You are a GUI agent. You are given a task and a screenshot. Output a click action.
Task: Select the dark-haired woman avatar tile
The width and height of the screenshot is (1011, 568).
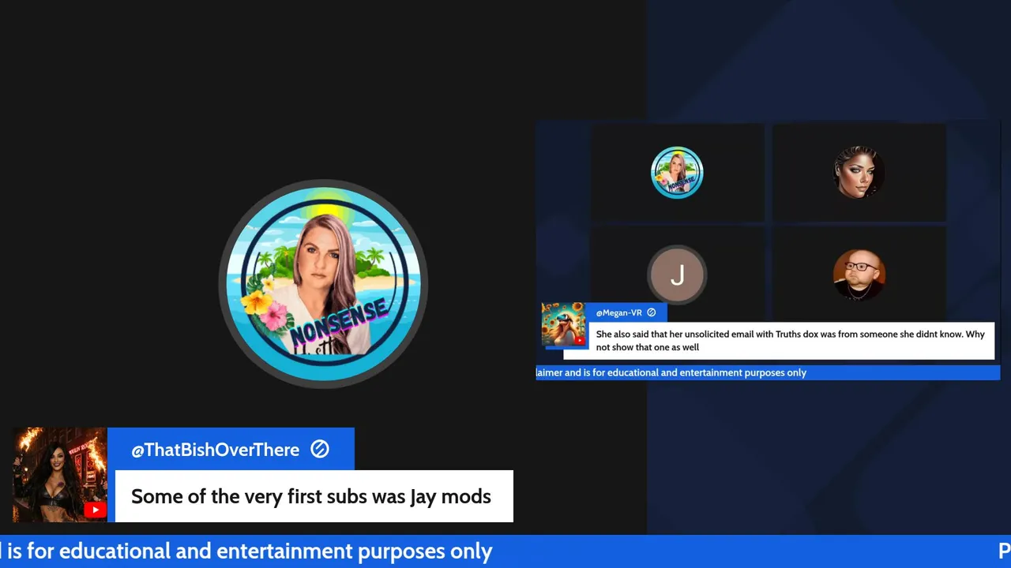coord(859,172)
